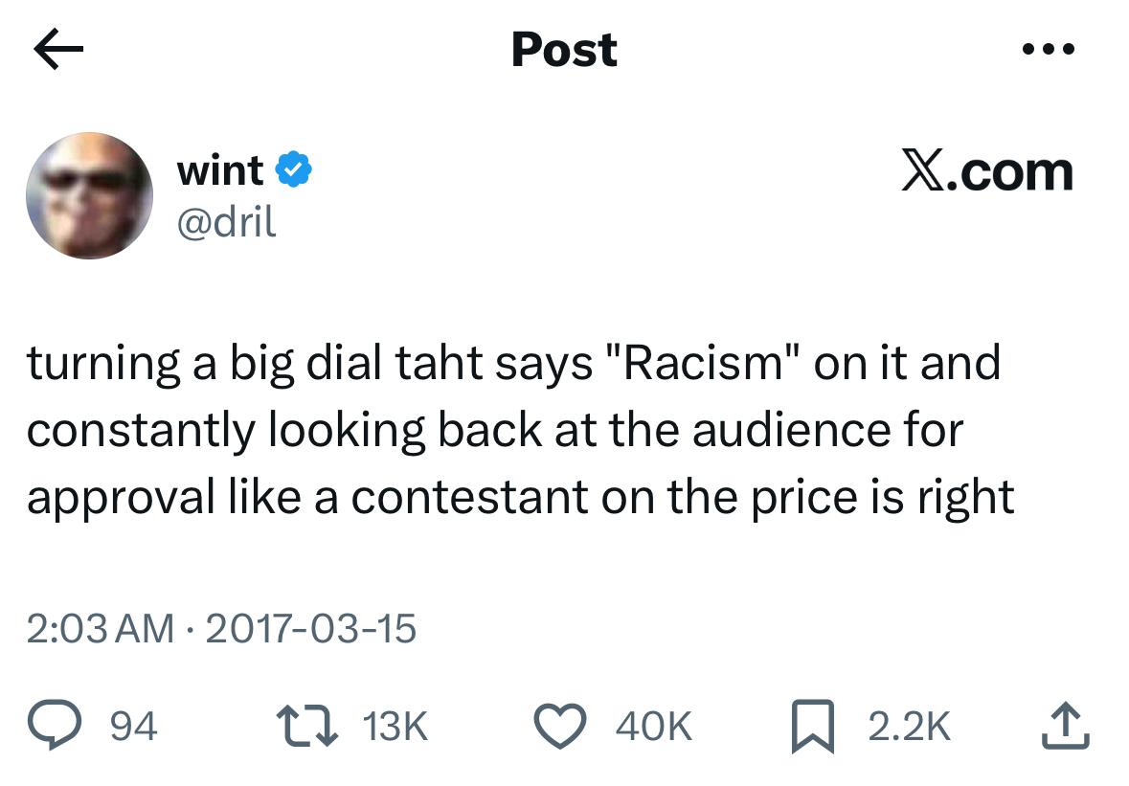Go back using the left arrow
The height and width of the screenshot is (786, 1129).
tap(59, 50)
